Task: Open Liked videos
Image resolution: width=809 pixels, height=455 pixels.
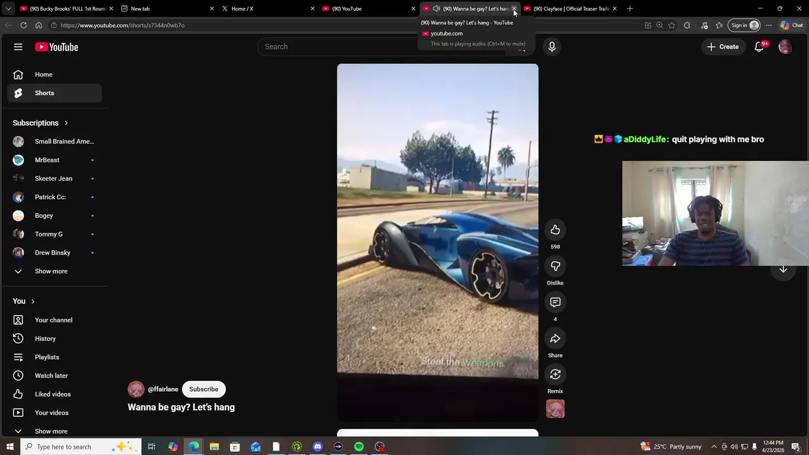Action: pos(54,394)
